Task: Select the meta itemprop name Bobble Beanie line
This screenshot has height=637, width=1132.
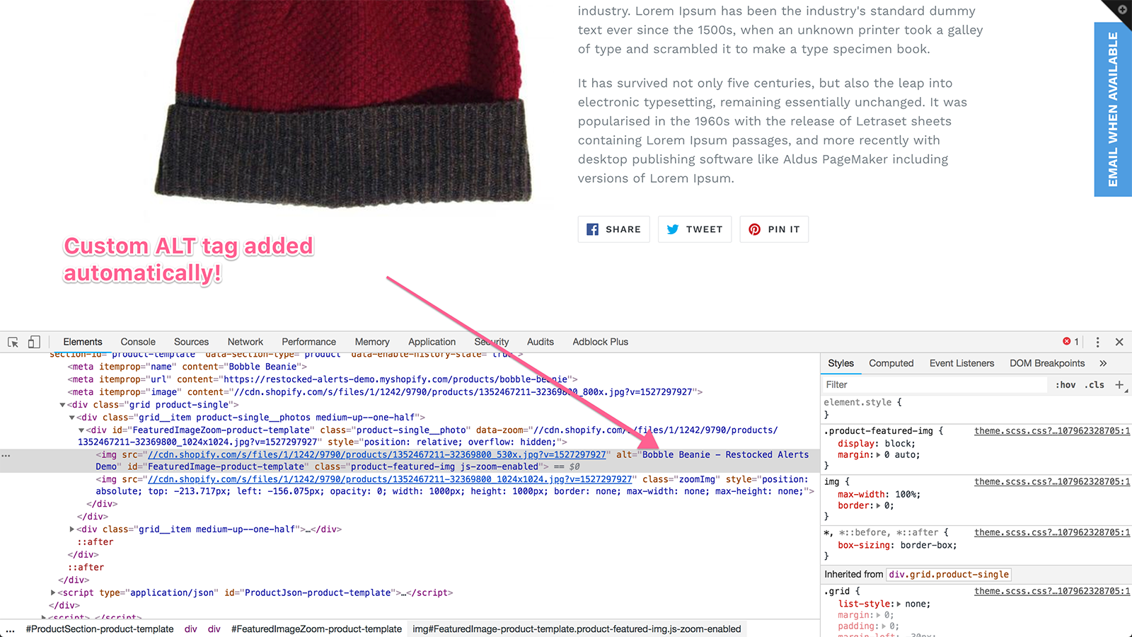Action: 187,367
